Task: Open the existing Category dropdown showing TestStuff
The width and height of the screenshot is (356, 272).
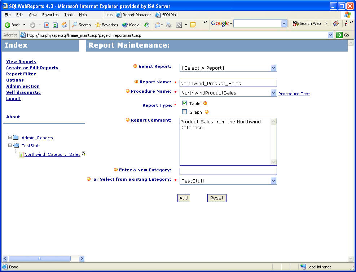Action: tap(273, 181)
